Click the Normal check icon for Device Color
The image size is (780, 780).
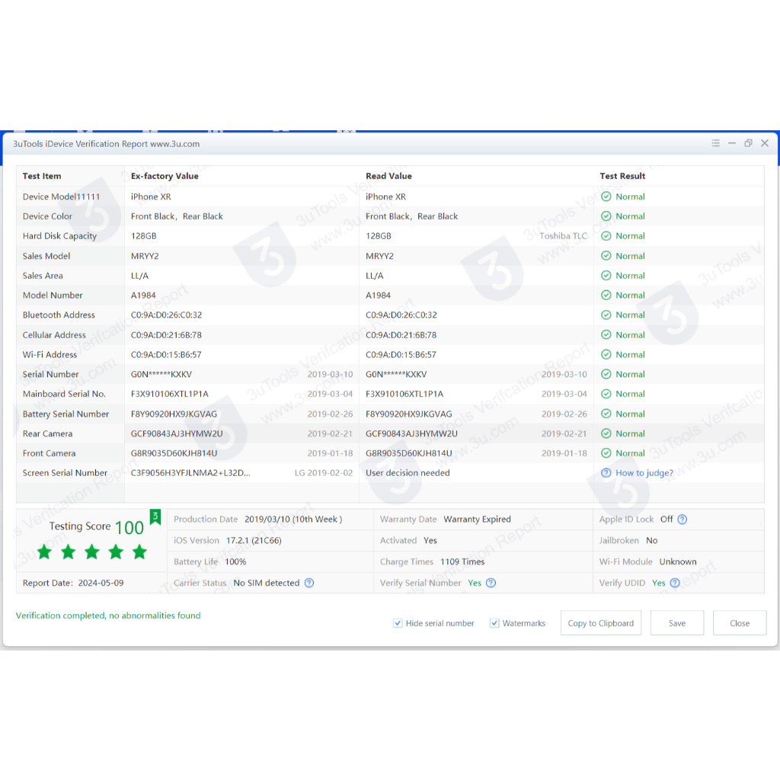point(606,216)
